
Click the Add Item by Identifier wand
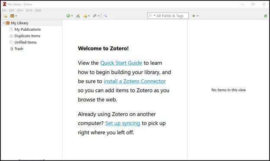[x=78, y=16]
